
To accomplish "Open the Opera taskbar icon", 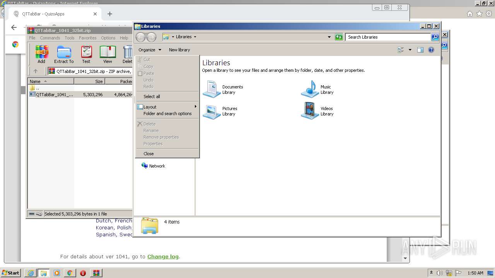I will pos(83,273).
